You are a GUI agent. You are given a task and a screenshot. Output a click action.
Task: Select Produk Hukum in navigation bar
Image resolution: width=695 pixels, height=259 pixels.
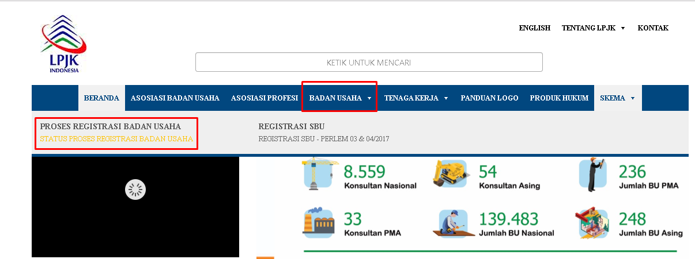pos(559,98)
